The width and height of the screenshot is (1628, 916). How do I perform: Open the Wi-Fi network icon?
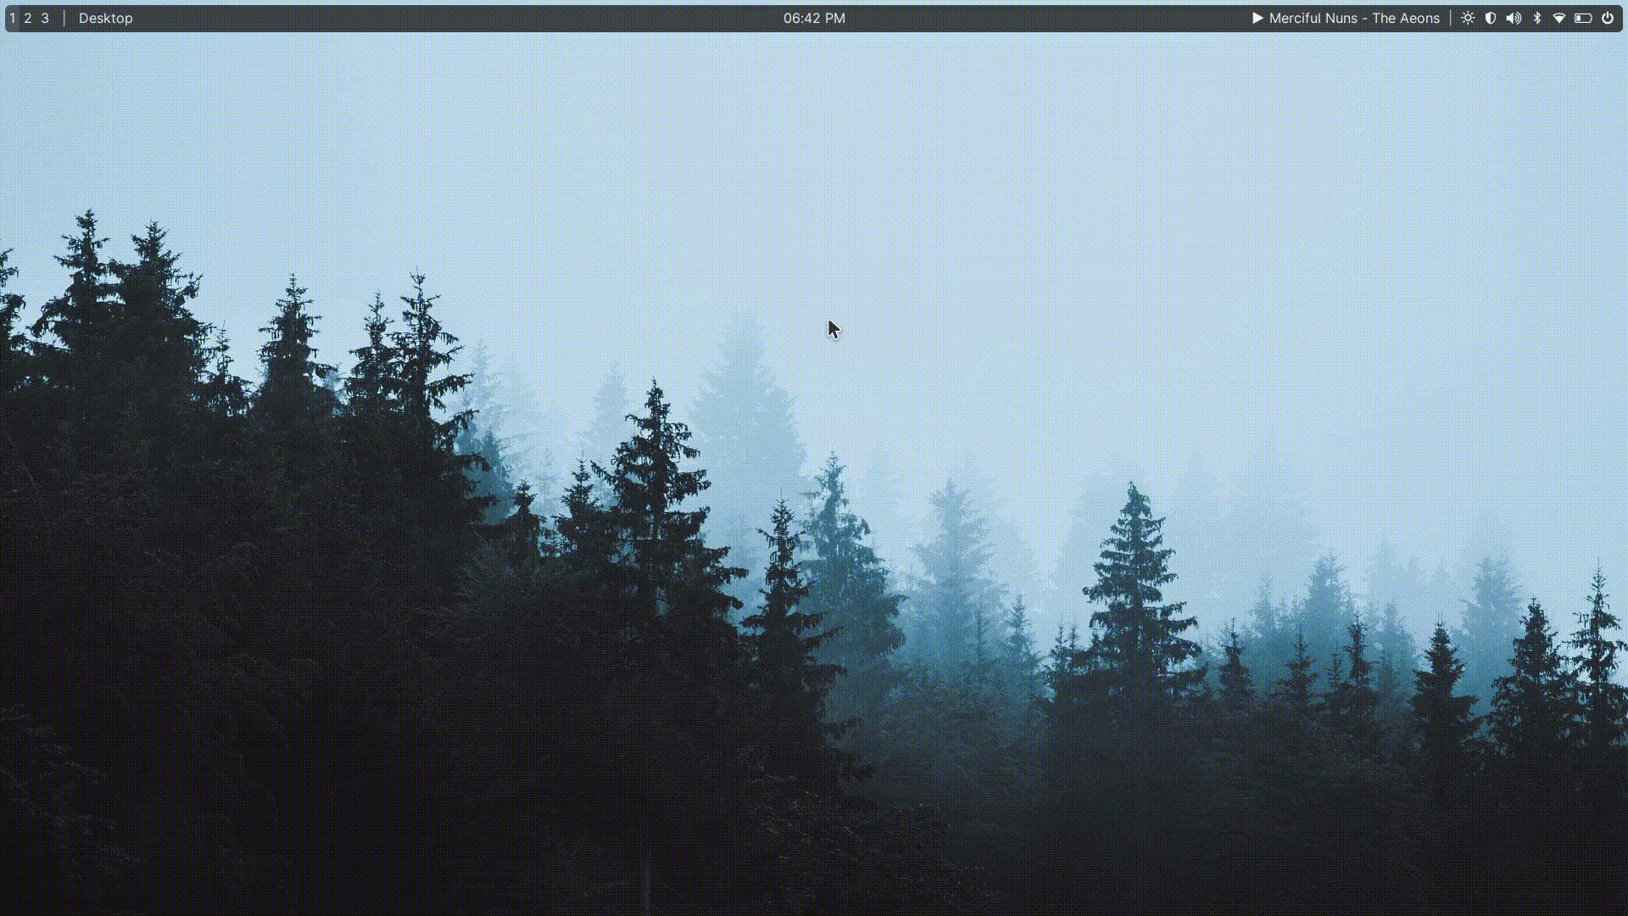[x=1559, y=18]
